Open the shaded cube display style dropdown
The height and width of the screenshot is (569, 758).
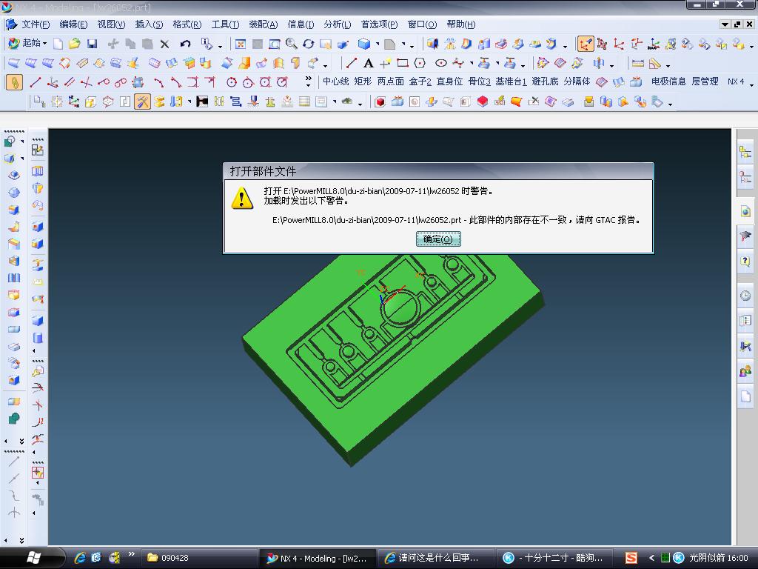378,44
